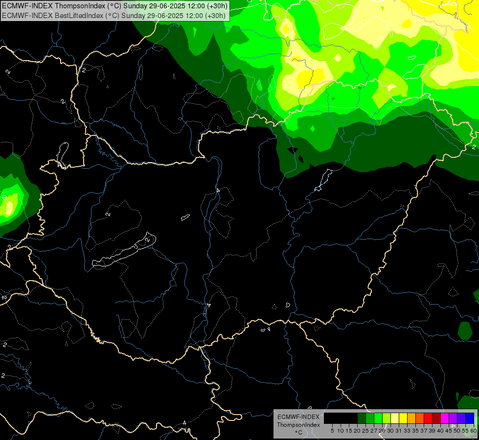Choose the purple 45–50 legend swatch

tap(453, 418)
